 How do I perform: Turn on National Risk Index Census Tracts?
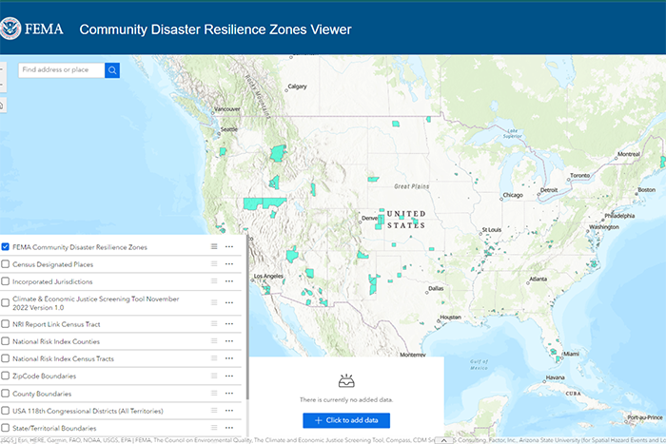coord(6,358)
